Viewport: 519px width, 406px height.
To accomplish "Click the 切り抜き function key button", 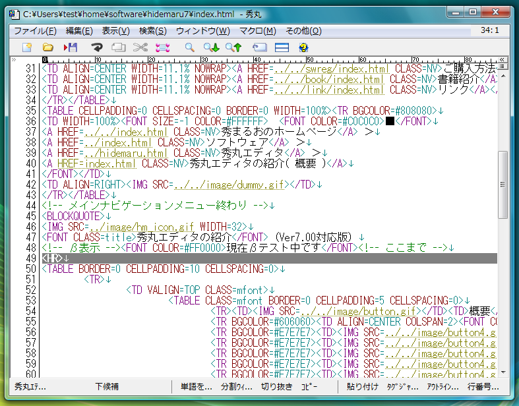I will pyautogui.click(x=277, y=386).
